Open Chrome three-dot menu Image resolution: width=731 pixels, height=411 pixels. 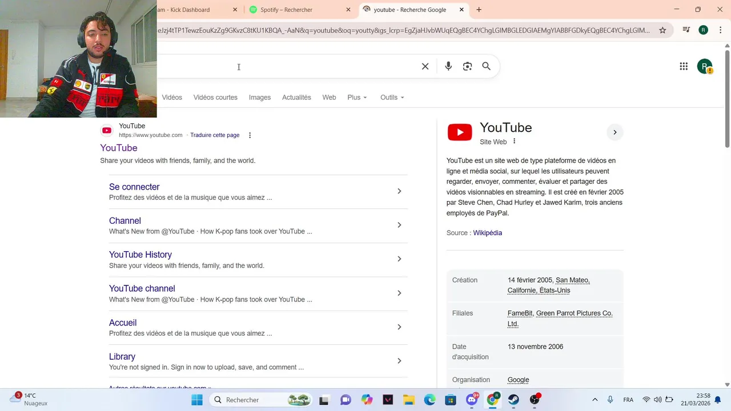(721, 30)
